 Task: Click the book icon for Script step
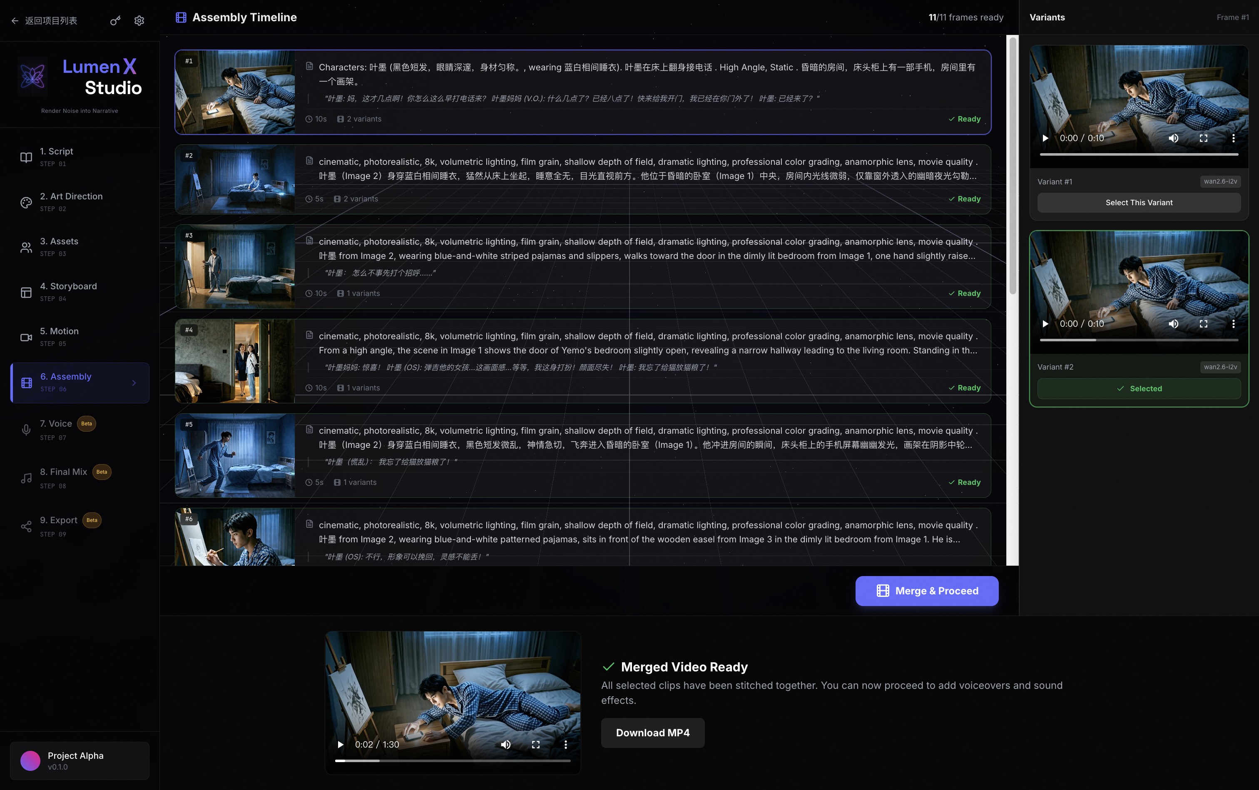click(26, 157)
